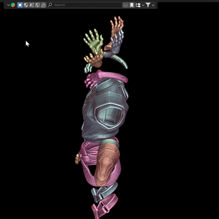Click the droplets filter icon

point(32,5)
